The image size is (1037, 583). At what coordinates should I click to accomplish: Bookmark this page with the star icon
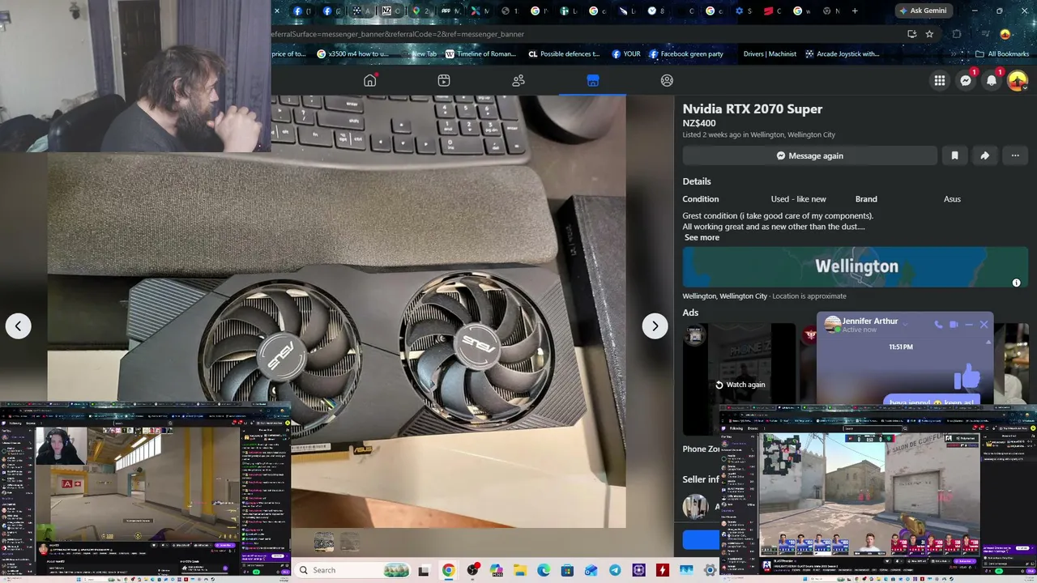[x=929, y=34]
